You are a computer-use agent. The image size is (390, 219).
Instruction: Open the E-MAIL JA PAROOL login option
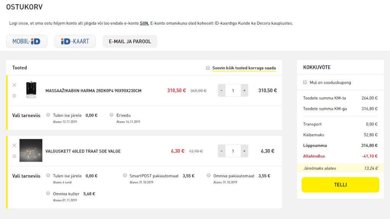130,41
